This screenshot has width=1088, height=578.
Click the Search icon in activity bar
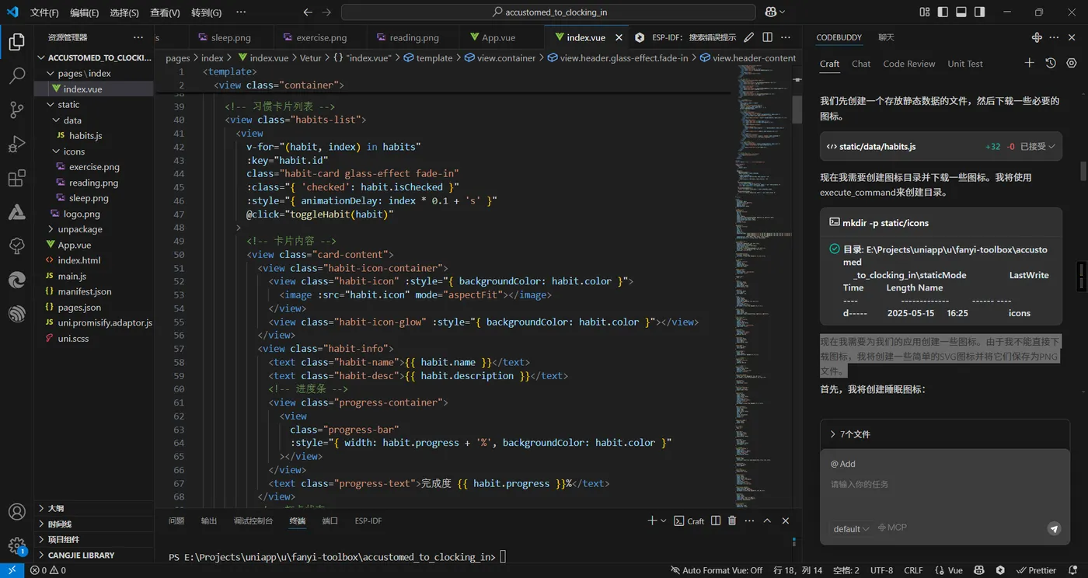(16, 75)
